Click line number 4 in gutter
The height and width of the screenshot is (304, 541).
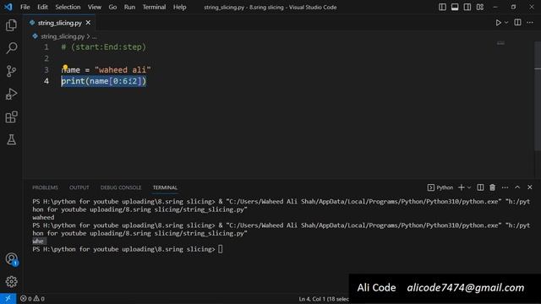click(x=46, y=81)
